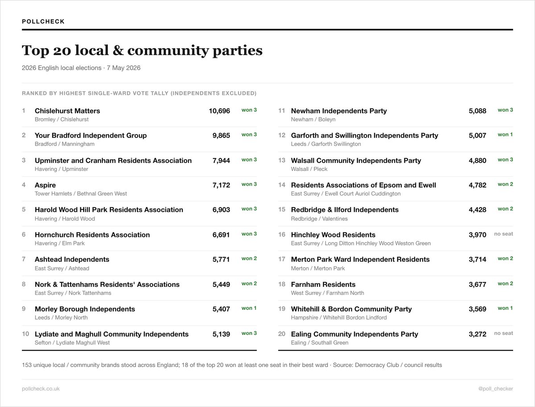Click 'East Surrey / Ewell Court Auriol Cuddington'
The height and width of the screenshot is (407, 535).
point(346,194)
